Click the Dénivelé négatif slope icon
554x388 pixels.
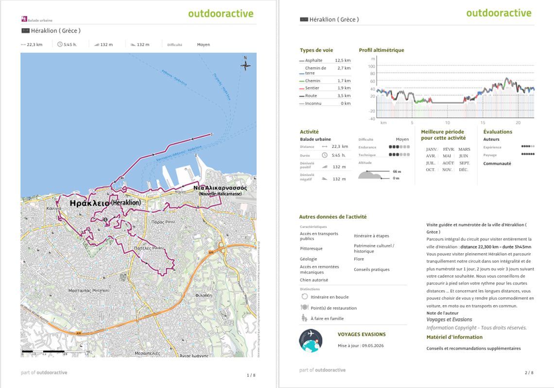click(324, 179)
